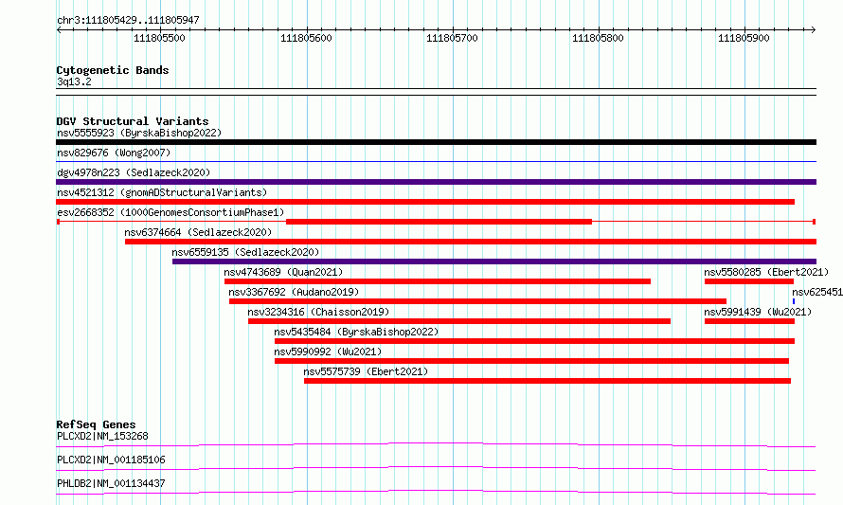Click the 111805700 ruler position
Image resolution: width=843 pixels, height=505 pixels.
452,38
